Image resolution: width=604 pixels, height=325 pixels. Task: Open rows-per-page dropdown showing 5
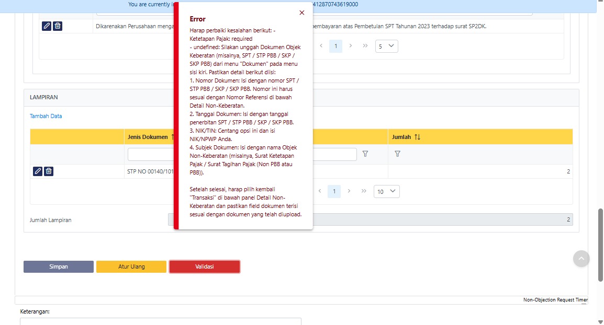[x=386, y=46]
